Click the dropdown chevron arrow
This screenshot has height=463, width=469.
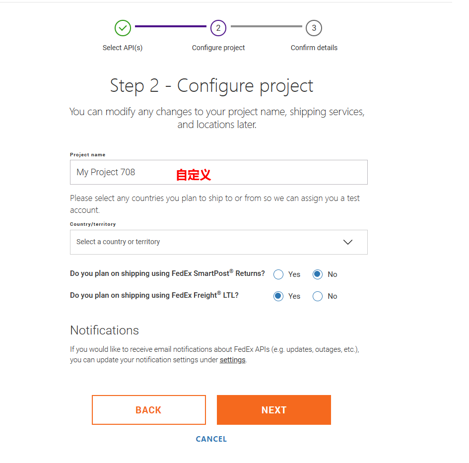click(348, 242)
